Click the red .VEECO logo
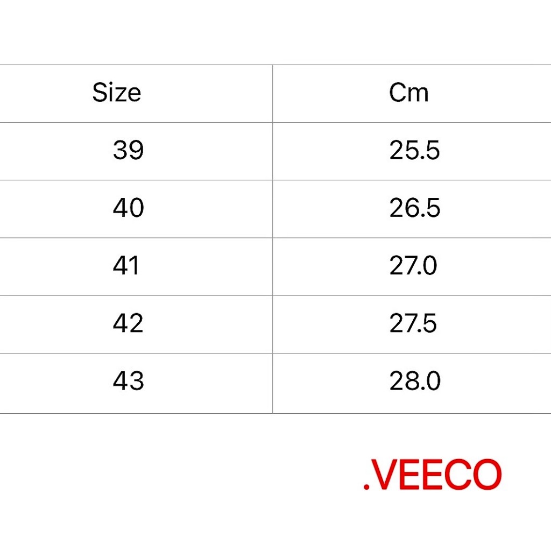551x551 pixels. 432,475
